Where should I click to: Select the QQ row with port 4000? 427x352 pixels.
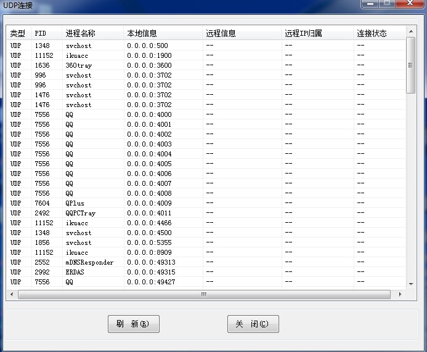point(206,114)
